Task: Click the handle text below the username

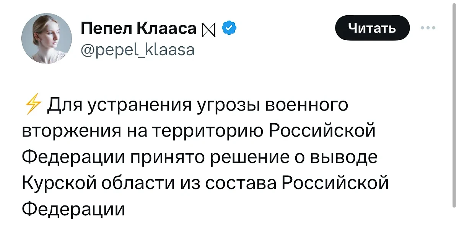Action: tap(138, 50)
